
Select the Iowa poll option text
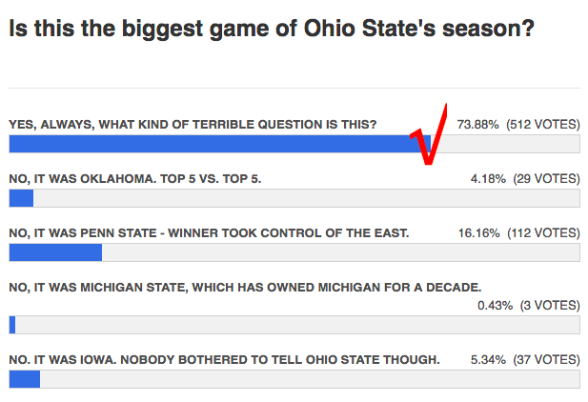tap(224, 360)
